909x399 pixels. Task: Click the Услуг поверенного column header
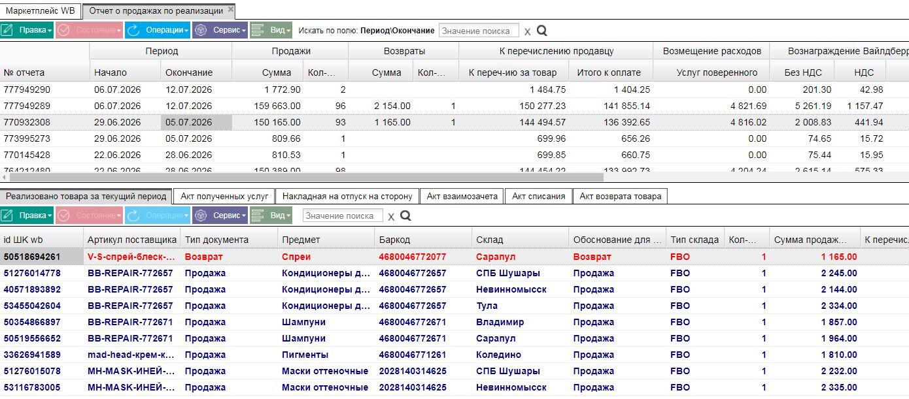pyautogui.click(x=711, y=72)
